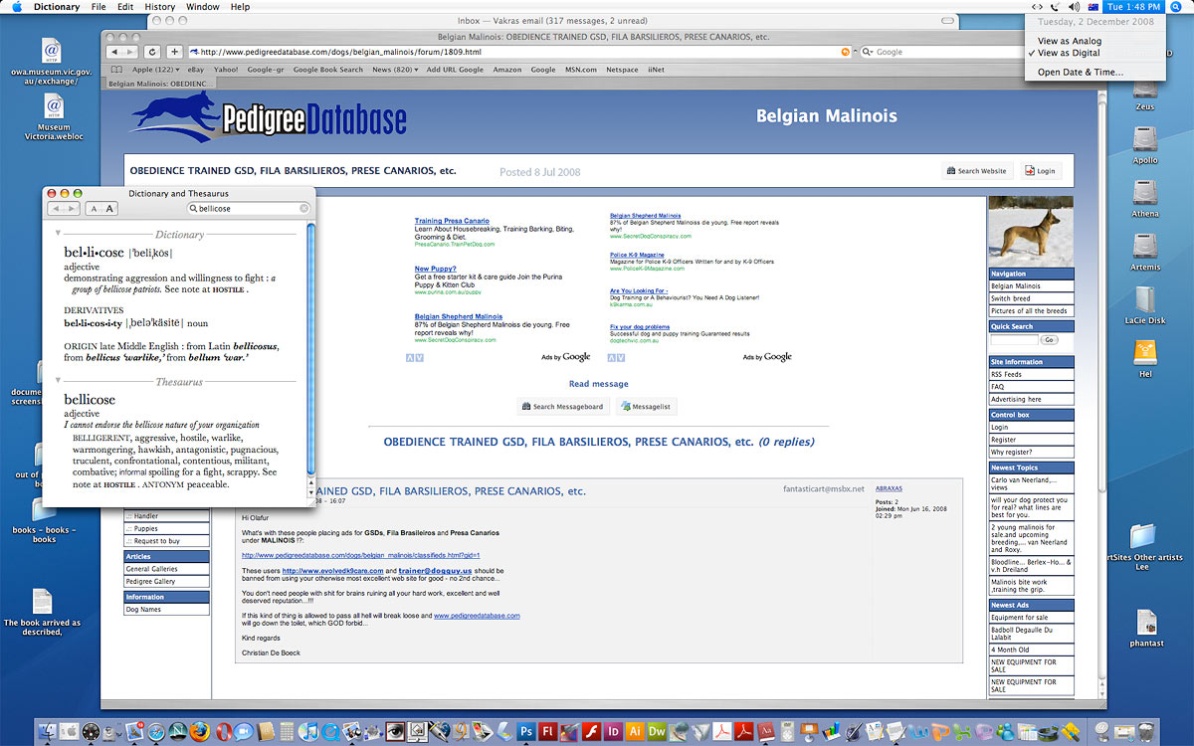This screenshot has width=1194, height=746.
Task: Decrease Dictionary font size with small A
Action: pyautogui.click(x=93, y=209)
